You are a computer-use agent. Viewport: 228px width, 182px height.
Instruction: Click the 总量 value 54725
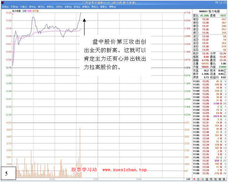205,64
